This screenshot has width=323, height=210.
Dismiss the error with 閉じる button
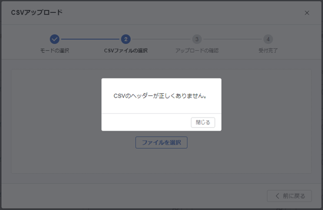tap(203, 122)
